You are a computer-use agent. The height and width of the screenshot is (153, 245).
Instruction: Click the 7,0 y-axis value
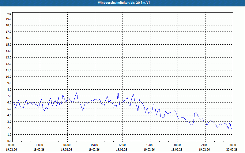point(9,96)
